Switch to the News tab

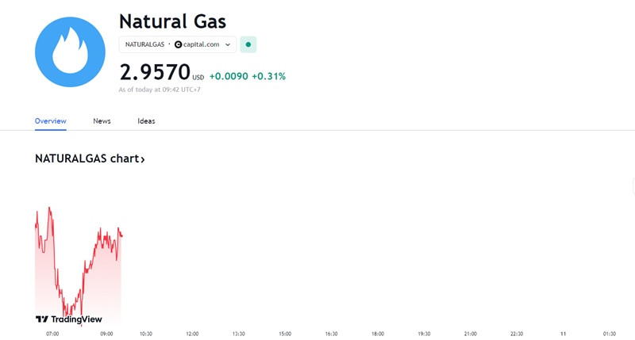[x=102, y=121]
